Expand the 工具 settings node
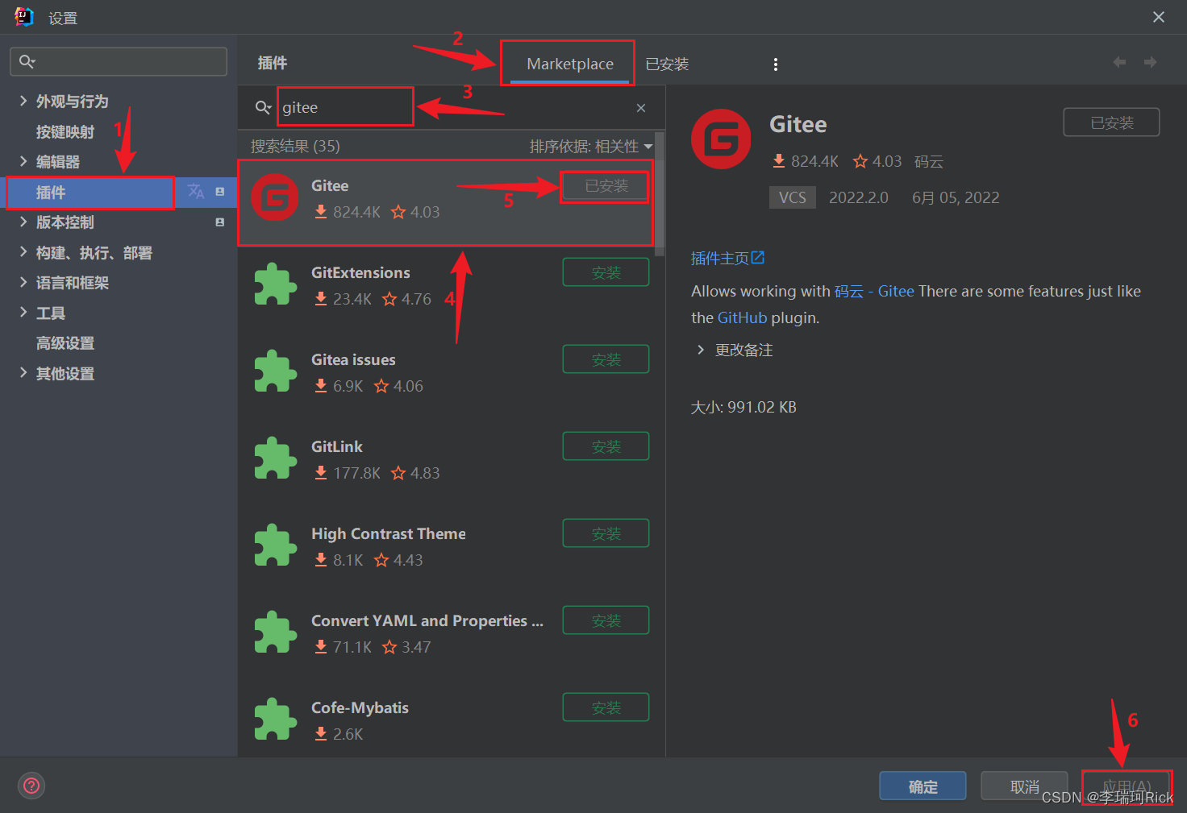1187x813 pixels. (x=23, y=313)
